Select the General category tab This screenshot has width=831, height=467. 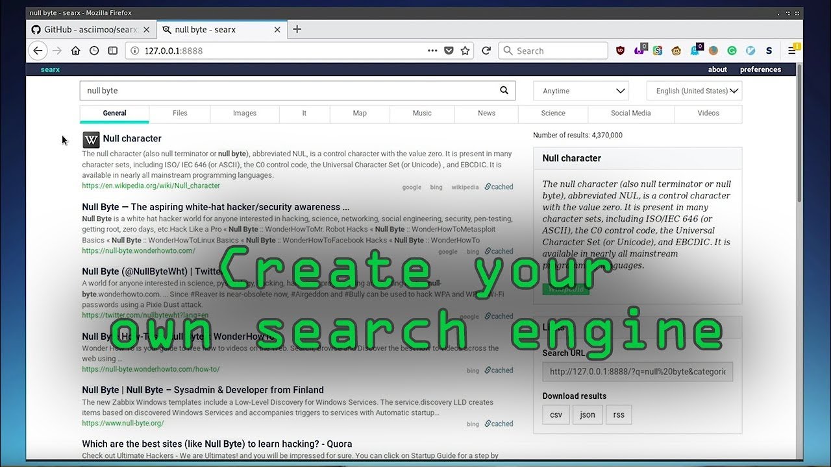tap(114, 114)
